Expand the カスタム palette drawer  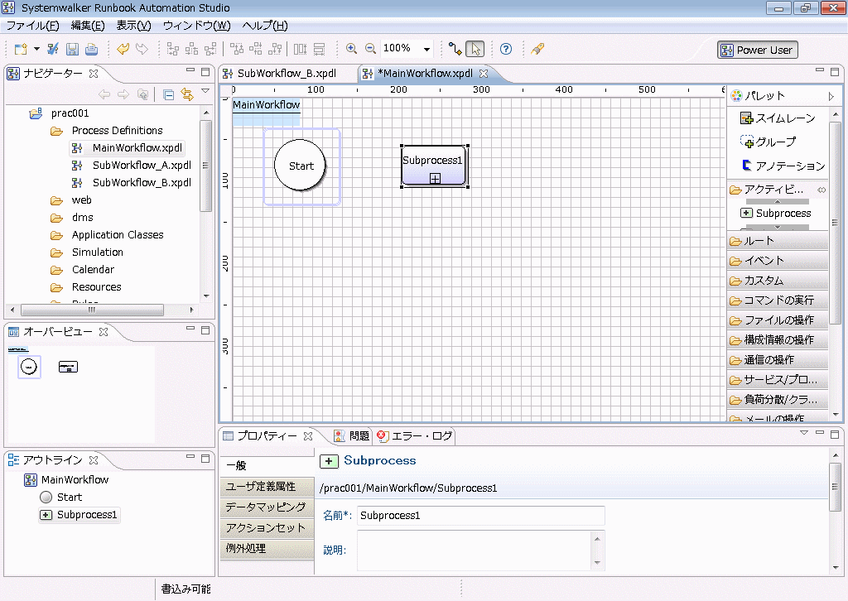coord(778,281)
